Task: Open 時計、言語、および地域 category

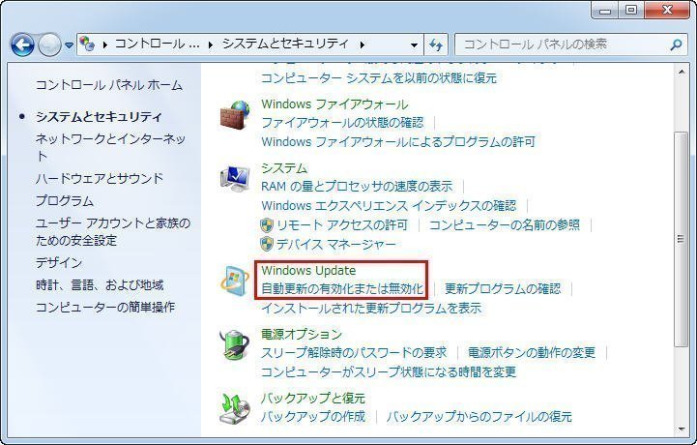Action: [x=100, y=284]
